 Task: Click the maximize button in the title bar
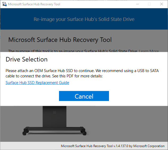pos(149,4)
